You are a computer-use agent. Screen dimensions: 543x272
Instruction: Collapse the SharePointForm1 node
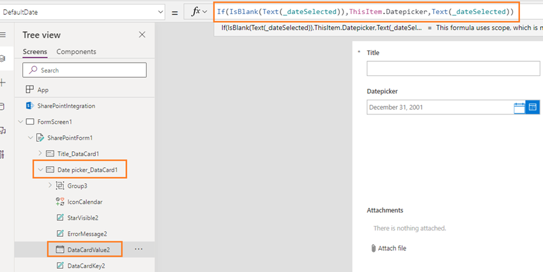(x=30, y=138)
